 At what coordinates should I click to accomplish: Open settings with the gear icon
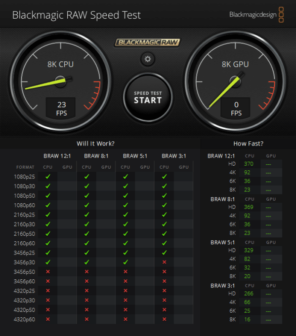pyautogui.click(x=148, y=59)
